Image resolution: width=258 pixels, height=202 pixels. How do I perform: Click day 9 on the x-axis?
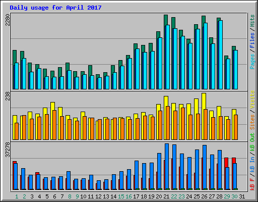pos(77,196)
